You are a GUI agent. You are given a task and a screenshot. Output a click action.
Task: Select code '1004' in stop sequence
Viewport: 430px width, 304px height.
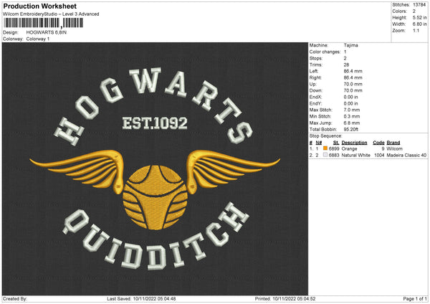pos(379,156)
